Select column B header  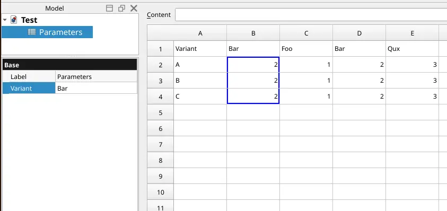(x=253, y=33)
